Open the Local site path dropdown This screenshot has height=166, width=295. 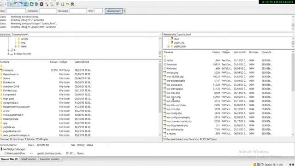(160, 35)
